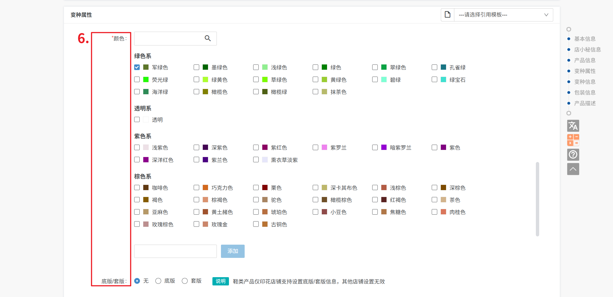Click the 添加 button
613x297 pixels.
pos(233,251)
